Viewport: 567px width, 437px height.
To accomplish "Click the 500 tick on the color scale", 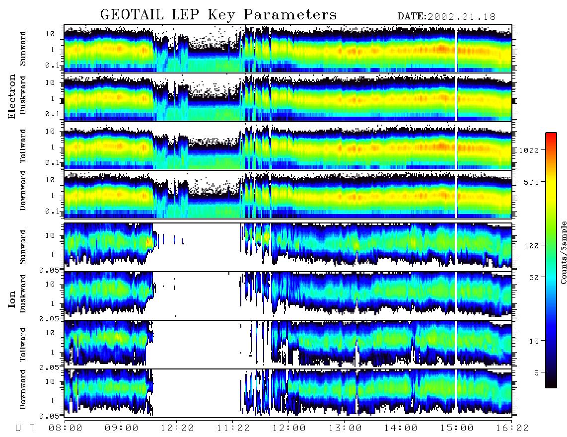I will (532, 182).
